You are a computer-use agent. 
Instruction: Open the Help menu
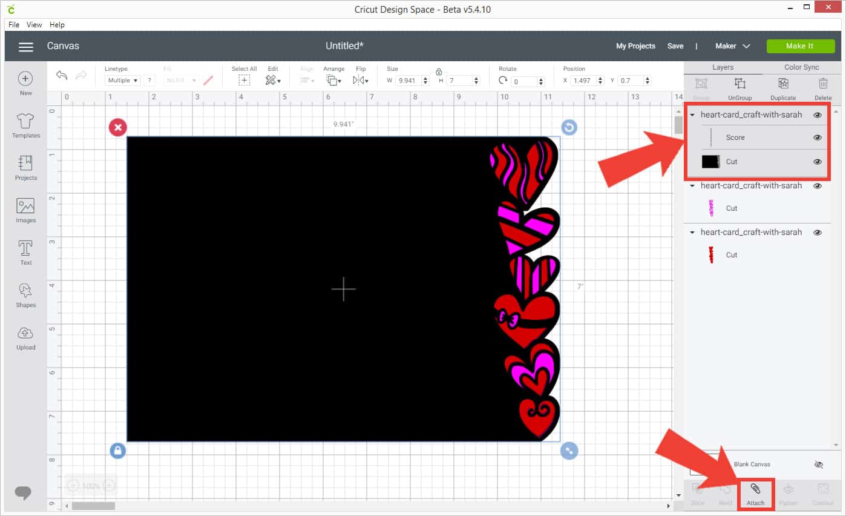(57, 25)
